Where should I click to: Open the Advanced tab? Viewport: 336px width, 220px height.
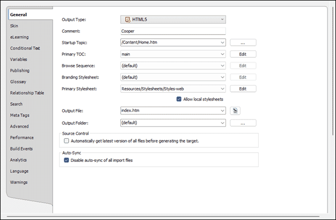click(x=19, y=126)
